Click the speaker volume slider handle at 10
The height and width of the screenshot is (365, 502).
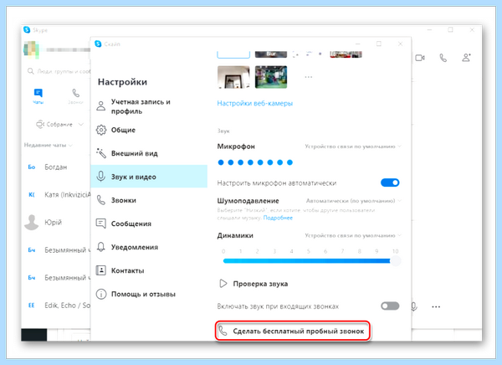(x=396, y=261)
